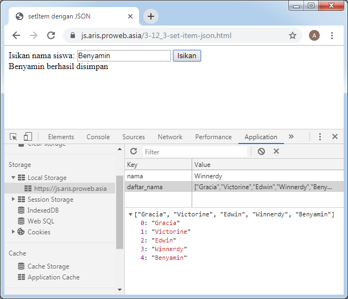Maximize the browser window
348x299 pixels.
(311, 5)
